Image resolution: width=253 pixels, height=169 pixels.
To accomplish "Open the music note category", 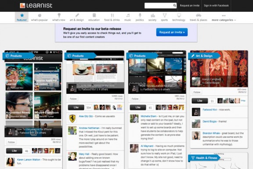I will click(128, 15).
